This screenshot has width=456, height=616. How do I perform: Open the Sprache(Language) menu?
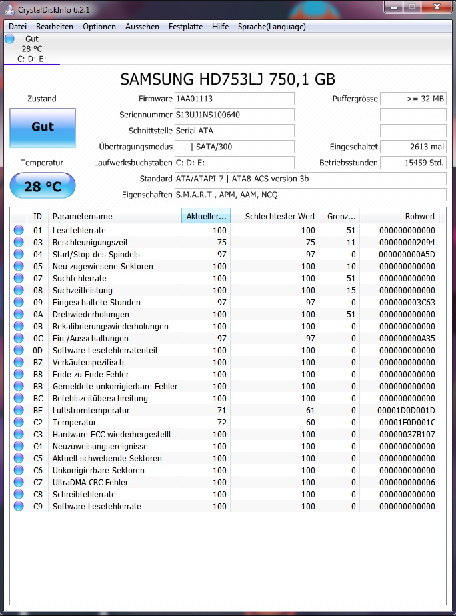(272, 26)
